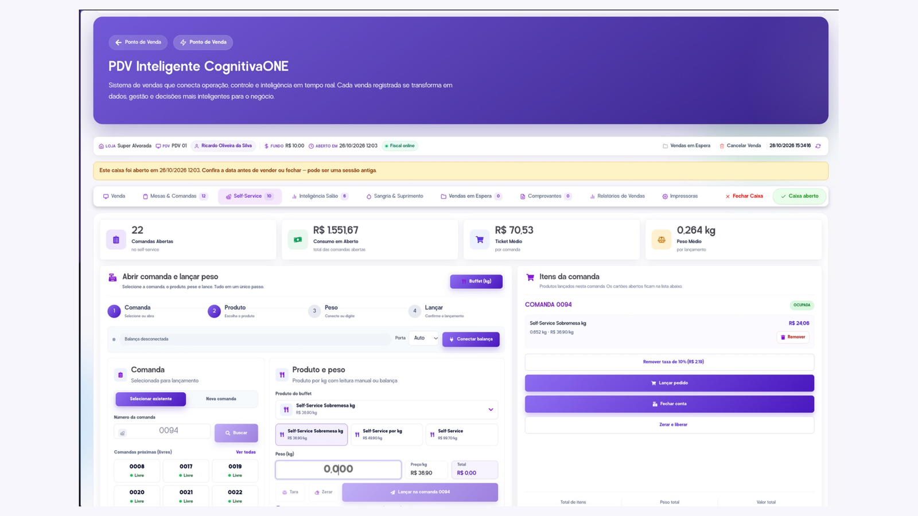Choose the Self-Service R$ 99,70/kg chip
This screenshot has height=516, width=918.
[x=462, y=435]
